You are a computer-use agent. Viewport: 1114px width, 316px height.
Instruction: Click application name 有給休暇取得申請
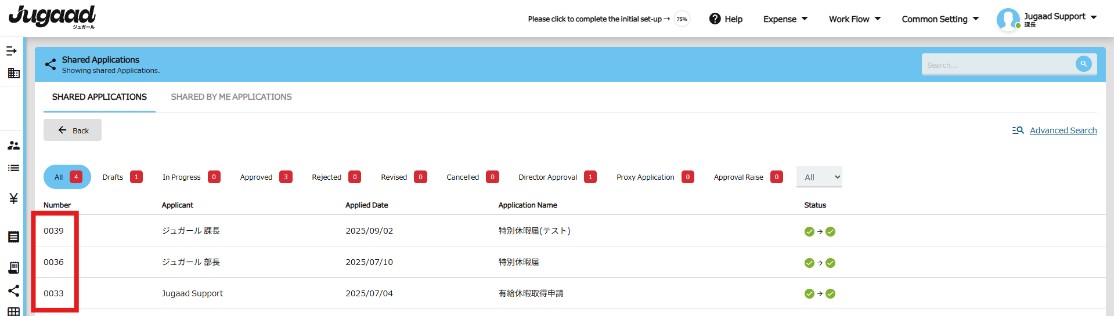click(531, 293)
